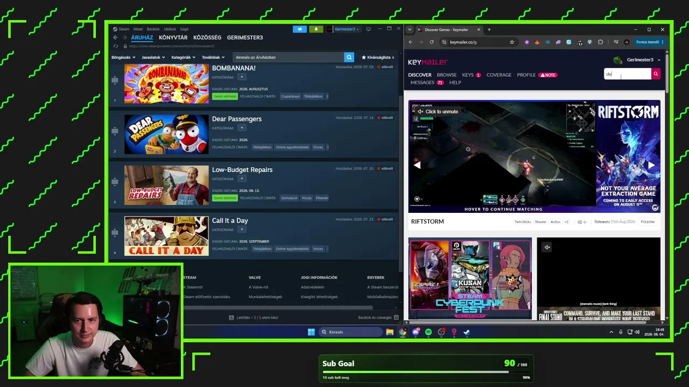Click the Steam announcements megaphone icon
Image resolution: width=689 pixels, height=387 pixels.
(300, 29)
